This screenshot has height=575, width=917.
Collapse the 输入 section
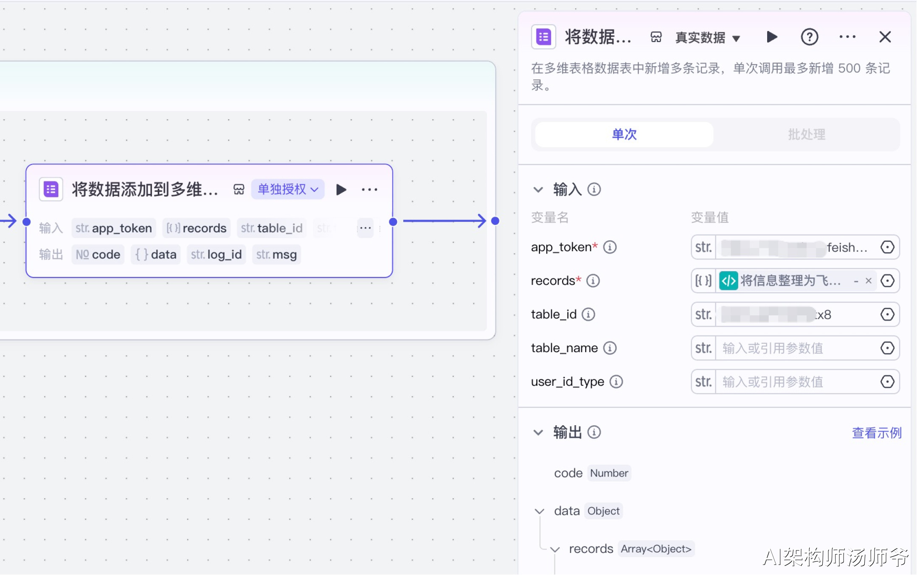[x=538, y=190]
